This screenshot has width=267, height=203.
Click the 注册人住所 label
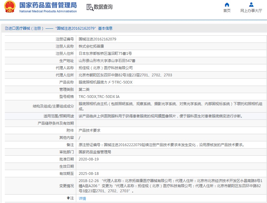point(65,53)
